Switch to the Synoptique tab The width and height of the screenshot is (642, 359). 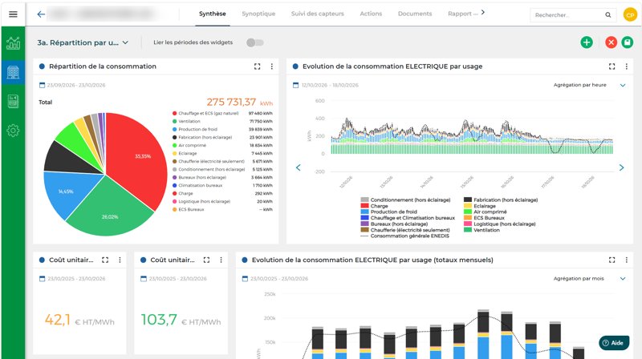258,14
